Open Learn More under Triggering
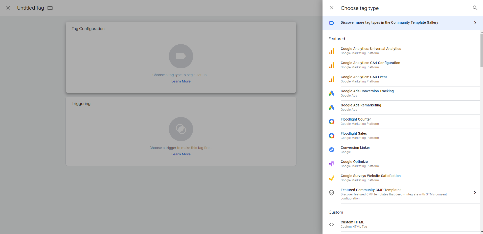Screen dimensions: 483x234 (x=181, y=154)
